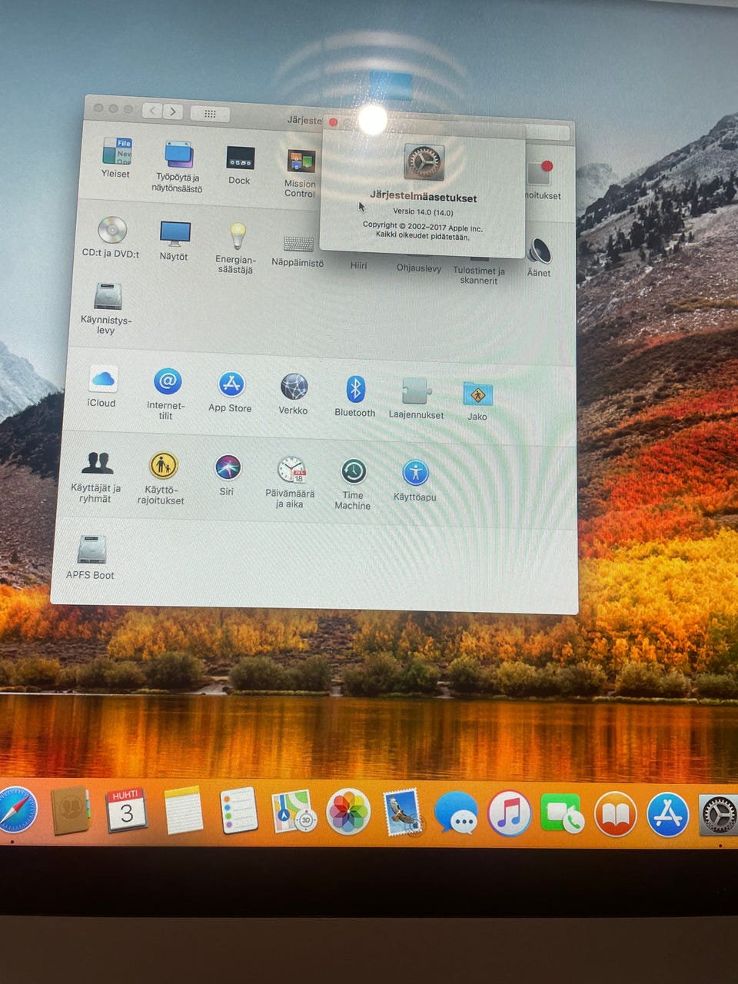Open Maps from the Dock
The image size is (738, 984).
(x=294, y=811)
